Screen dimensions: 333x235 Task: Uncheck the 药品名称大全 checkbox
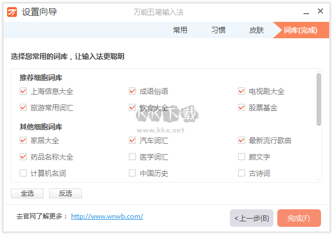click(x=23, y=157)
